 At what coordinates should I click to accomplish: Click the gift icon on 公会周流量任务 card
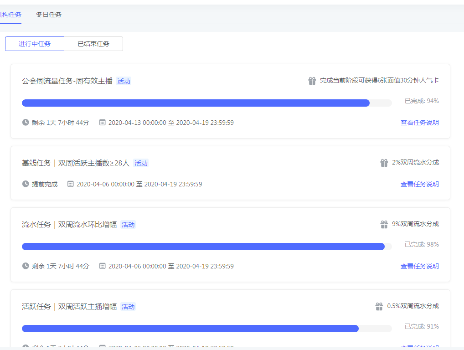312,80
